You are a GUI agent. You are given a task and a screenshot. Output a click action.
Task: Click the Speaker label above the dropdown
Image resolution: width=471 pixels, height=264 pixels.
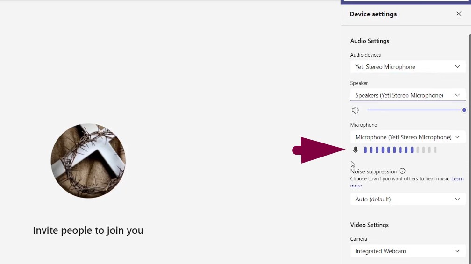[359, 83]
